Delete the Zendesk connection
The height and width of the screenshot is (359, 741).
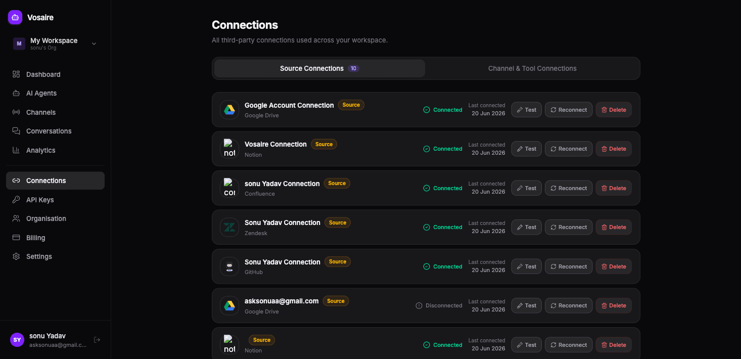click(614, 227)
